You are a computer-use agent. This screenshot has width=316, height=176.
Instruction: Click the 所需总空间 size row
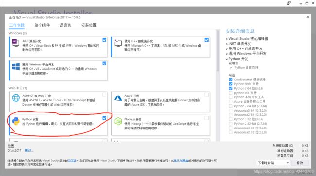tap(293, 156)
